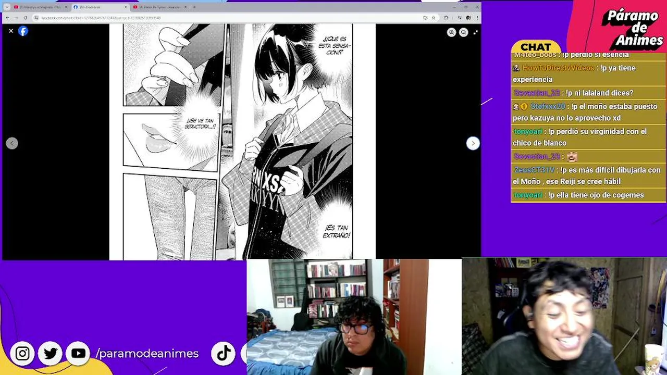667x375 pixels.
Task: Go to next photo using right arrow
Action: tap(473, 143)
